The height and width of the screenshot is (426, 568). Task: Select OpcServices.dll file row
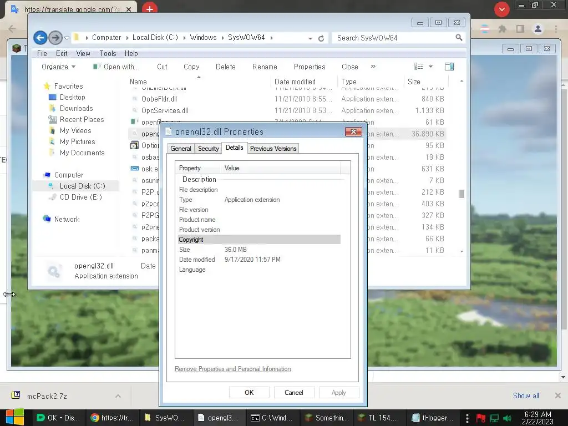point(287,110)
